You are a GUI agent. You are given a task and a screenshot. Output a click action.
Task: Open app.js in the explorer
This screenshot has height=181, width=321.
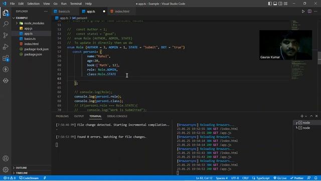[x=31, y=28]
